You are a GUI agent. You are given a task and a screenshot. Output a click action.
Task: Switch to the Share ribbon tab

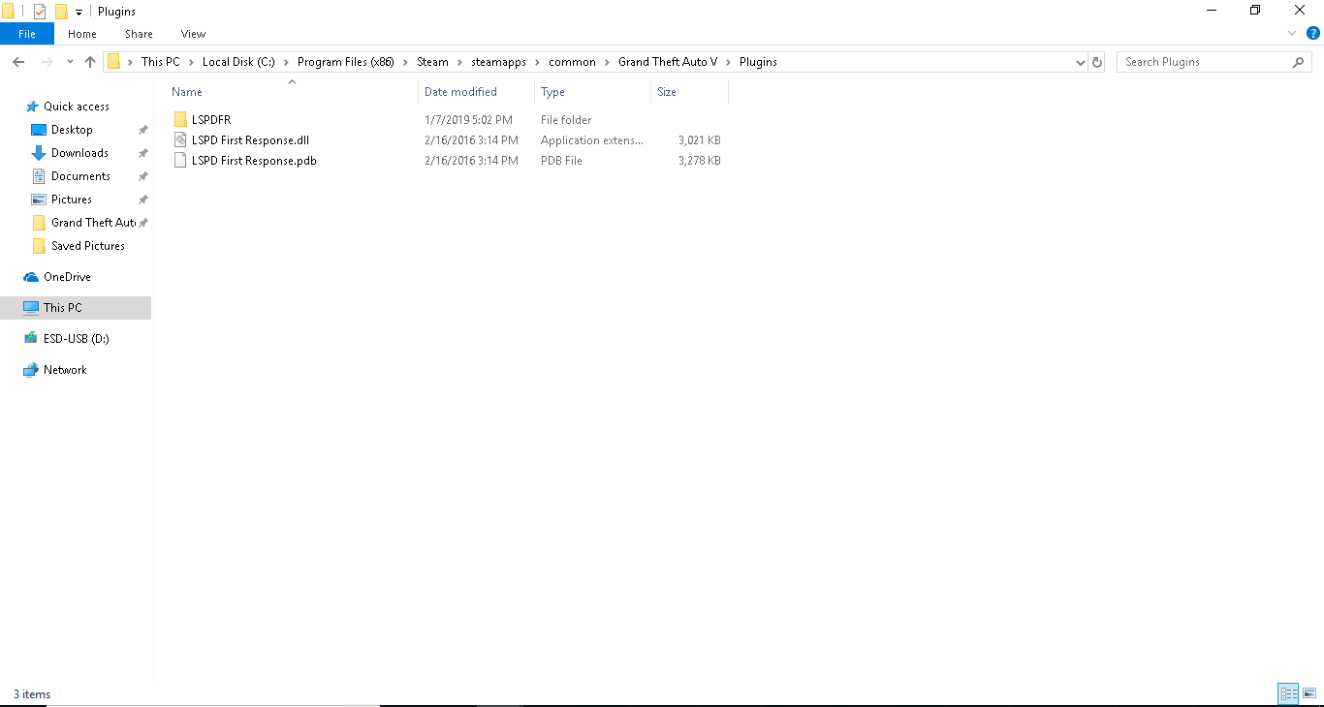tap(139, 34)
